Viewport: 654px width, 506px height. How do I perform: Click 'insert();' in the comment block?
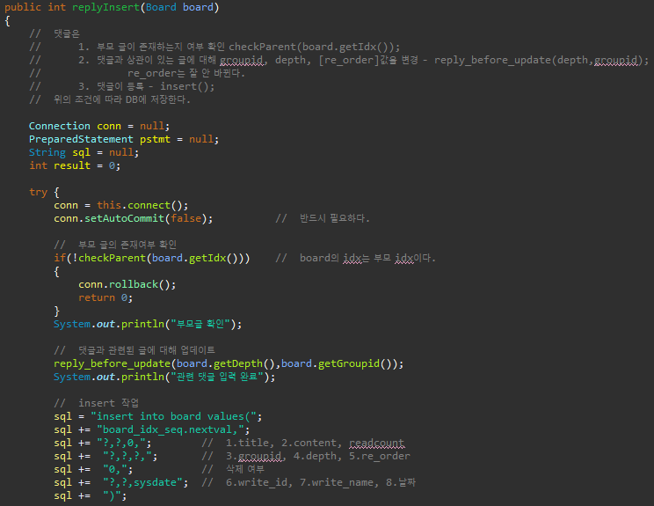187,86
